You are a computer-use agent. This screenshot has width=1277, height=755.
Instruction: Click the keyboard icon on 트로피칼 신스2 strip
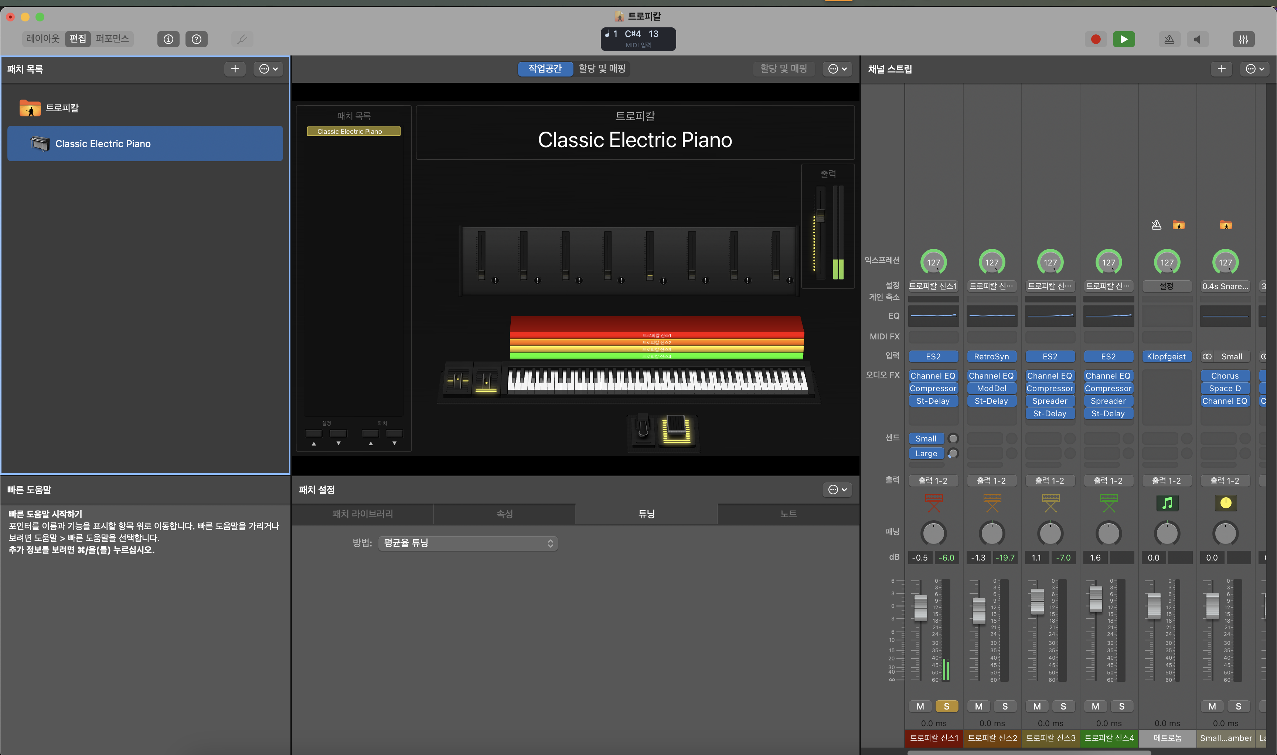pyautogui.click(x=992, y=503)
